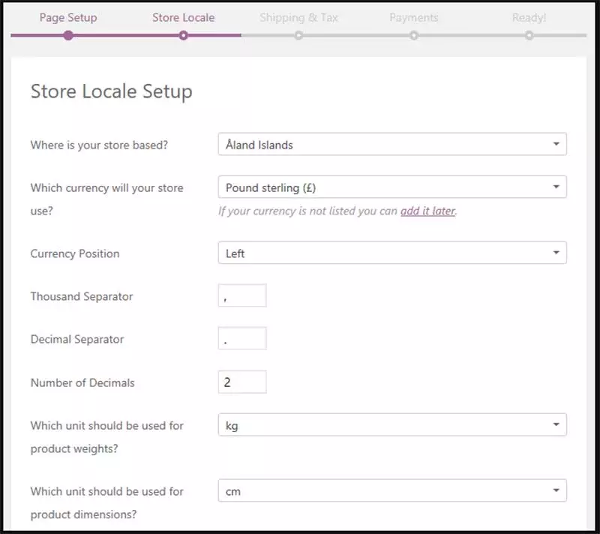Open the product weights unit dropdown showing kg
600x534 pixels.
coord(392,425)
